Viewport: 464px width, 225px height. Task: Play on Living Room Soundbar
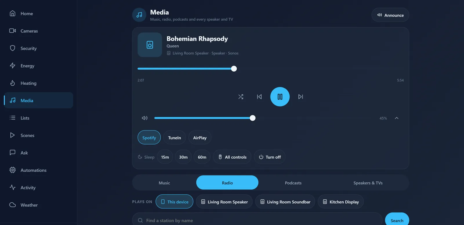(285, 202)
